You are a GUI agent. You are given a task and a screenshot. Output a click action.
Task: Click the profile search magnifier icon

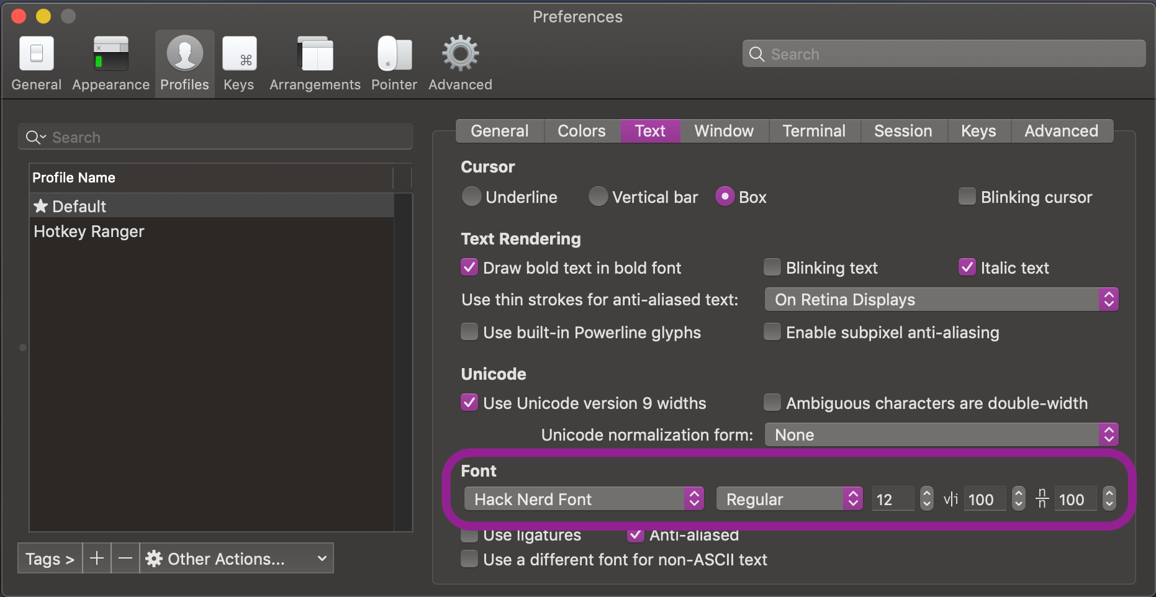(x=35, y=137)
